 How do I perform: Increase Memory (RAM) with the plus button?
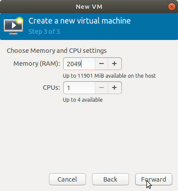tap(115, 64)
